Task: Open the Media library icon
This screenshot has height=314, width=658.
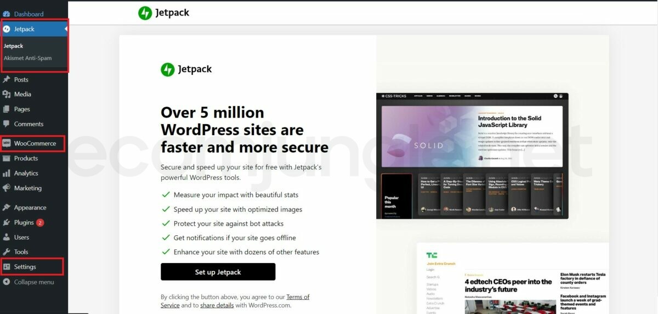Action: pyautogui.click(x=7, y=94)
